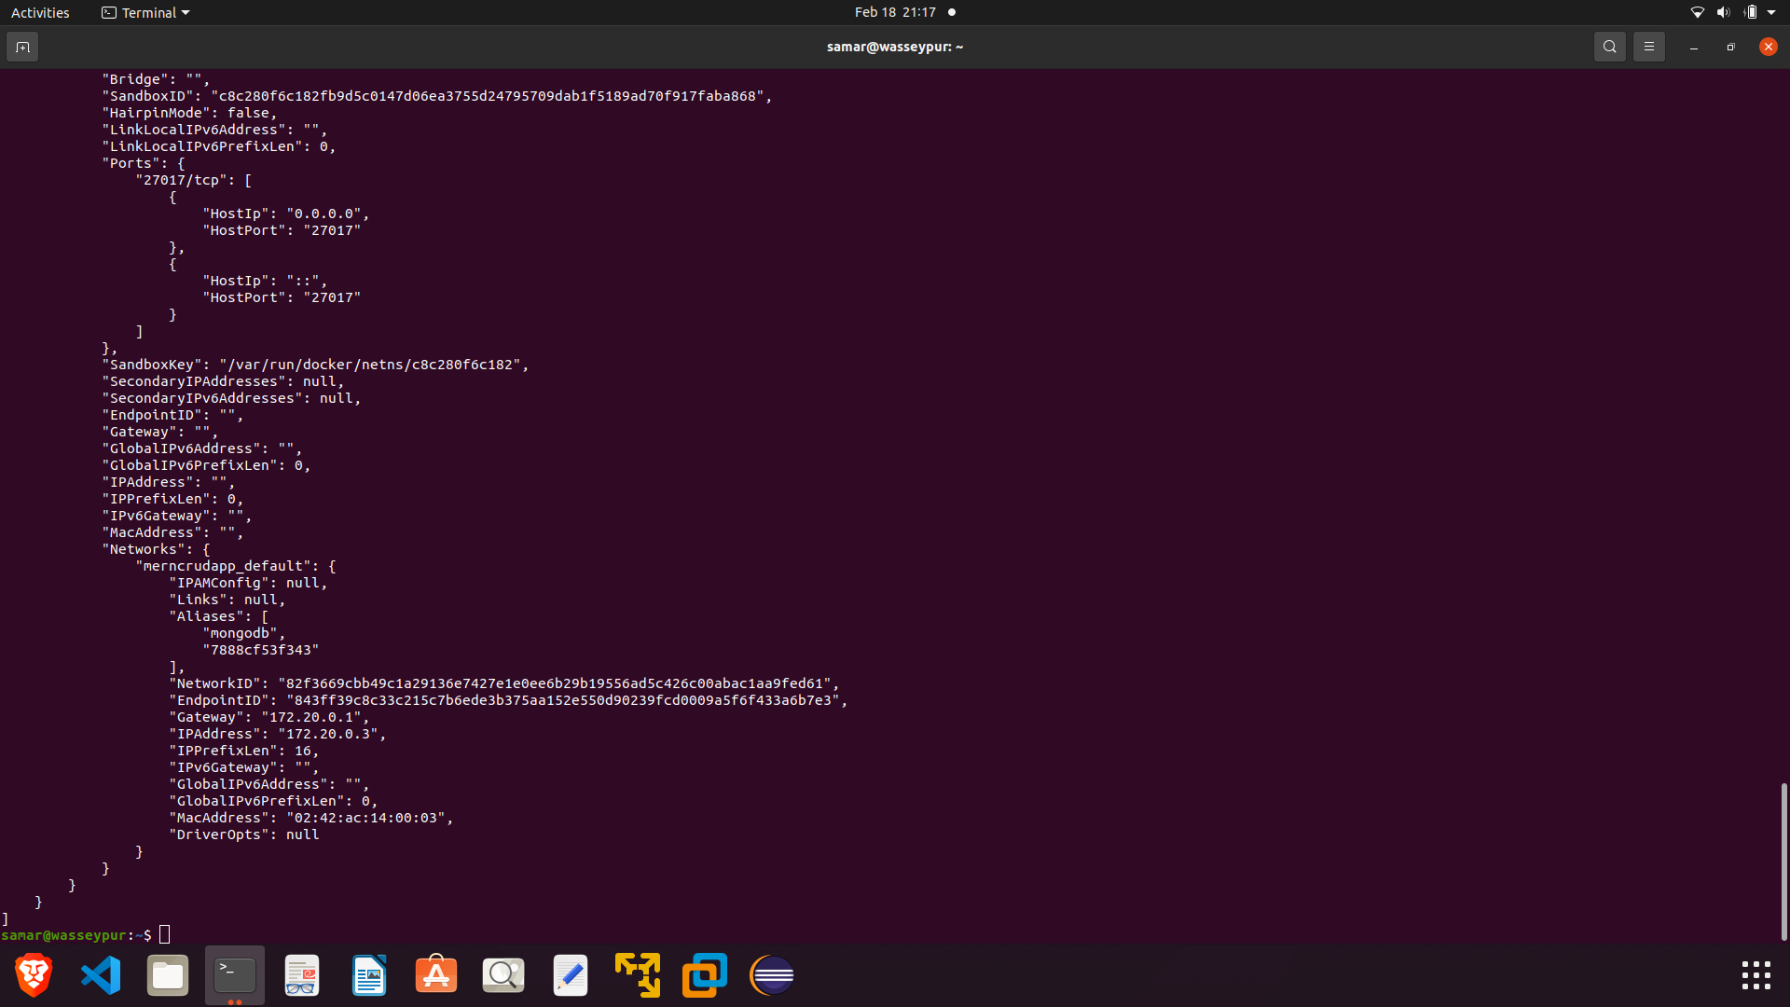Open the document viewer dock icon
Viewport: 1790px width, 1007px height.
[x=302, y=975]
